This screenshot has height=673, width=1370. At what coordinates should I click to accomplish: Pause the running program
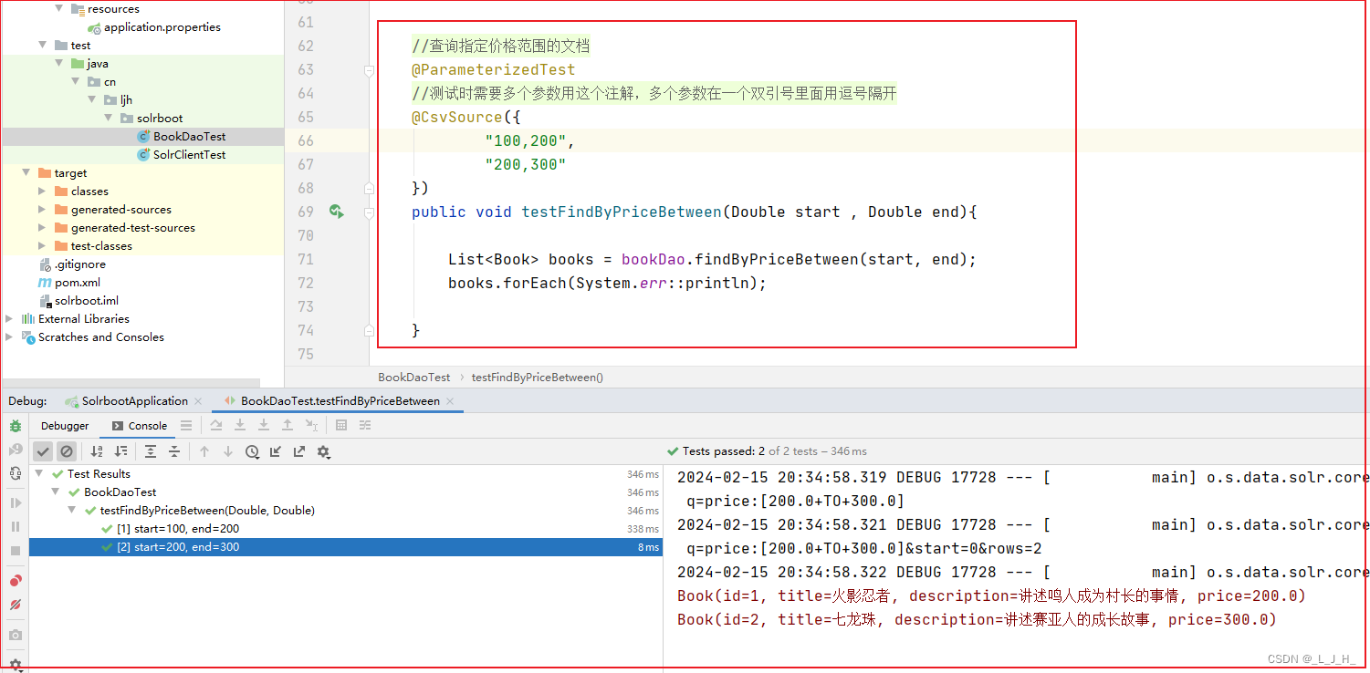click(14, 525)
